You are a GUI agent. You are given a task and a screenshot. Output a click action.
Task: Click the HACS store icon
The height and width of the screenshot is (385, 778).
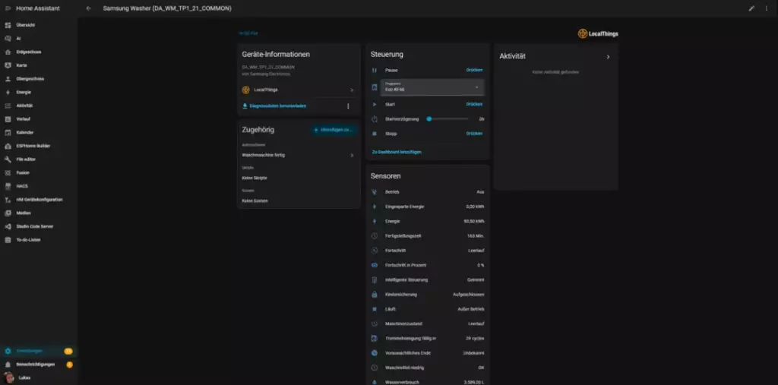(8, 186)
